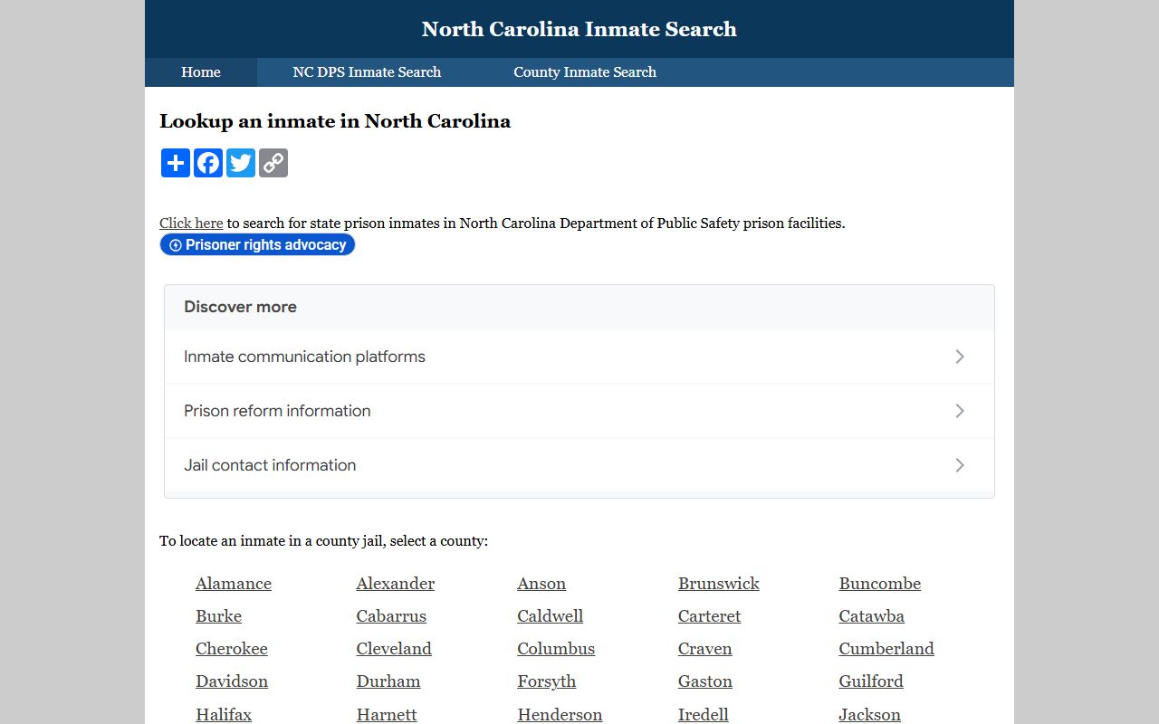The width and height of the screenshot is (1159, 724).
Task: Open the Home navigation tab
Action: (x=201, y=72)
